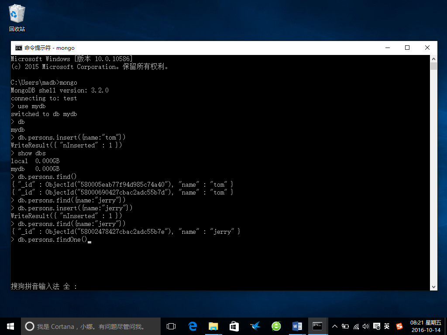Click the volume speaker tray icon

click(x=366, y=326)
